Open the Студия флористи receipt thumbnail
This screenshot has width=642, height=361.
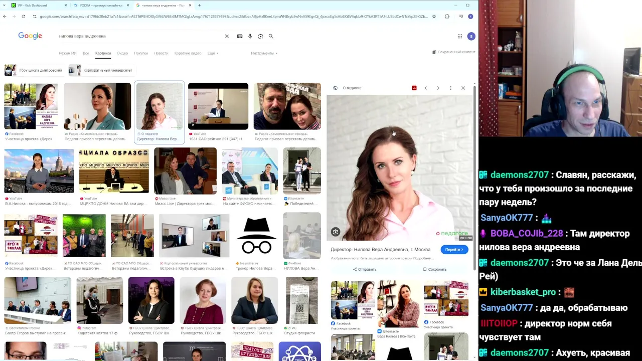(x=302, y=301)
